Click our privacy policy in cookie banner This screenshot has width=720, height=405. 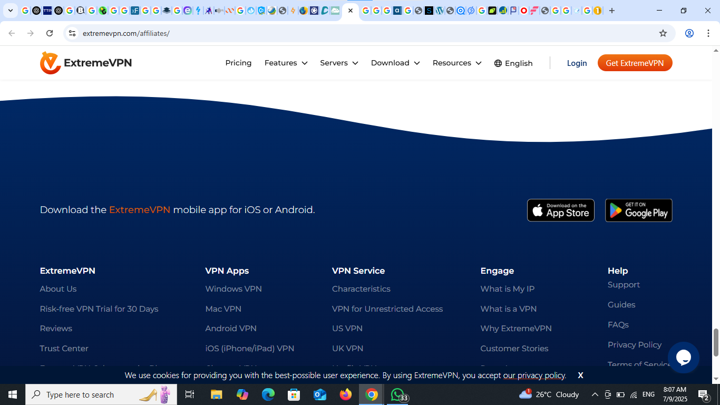click(x=534, y=375)
